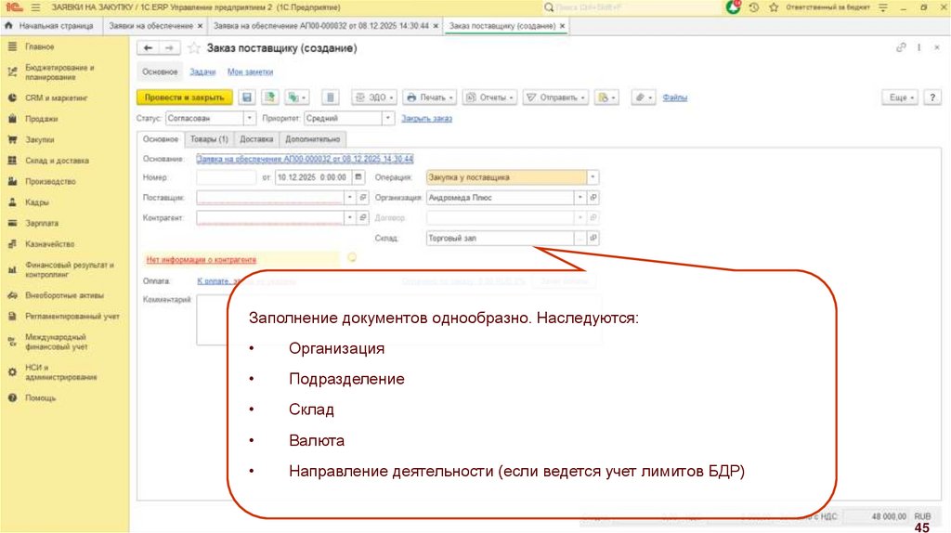The height and width of the screenshot is (533, 951).
Task: Click the back arrow navigation button
Action: coord(148,48)
